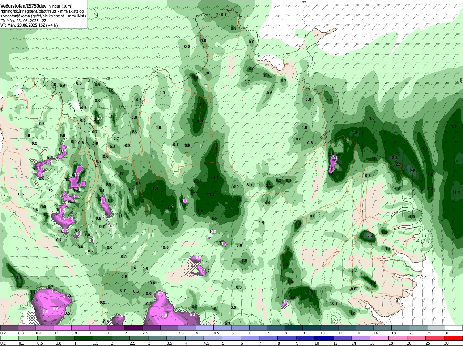The width and height of the screenshot is (463, 346).
Task: Click the rain scale swatch between 0.1 and 0.3
Action: pos(9,338)
